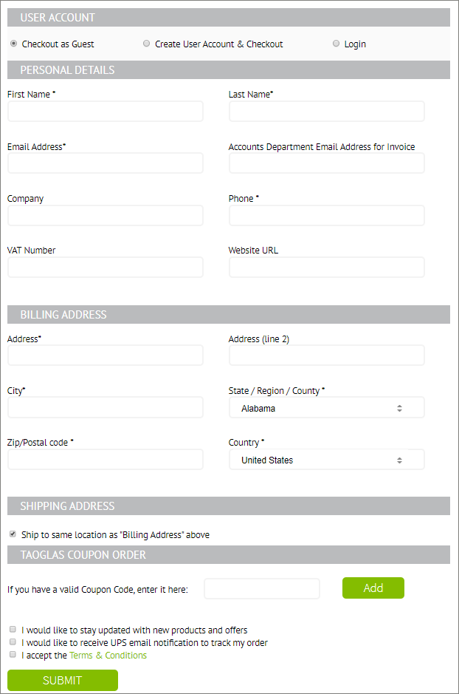Click the First Name input field

click(105, 111)
